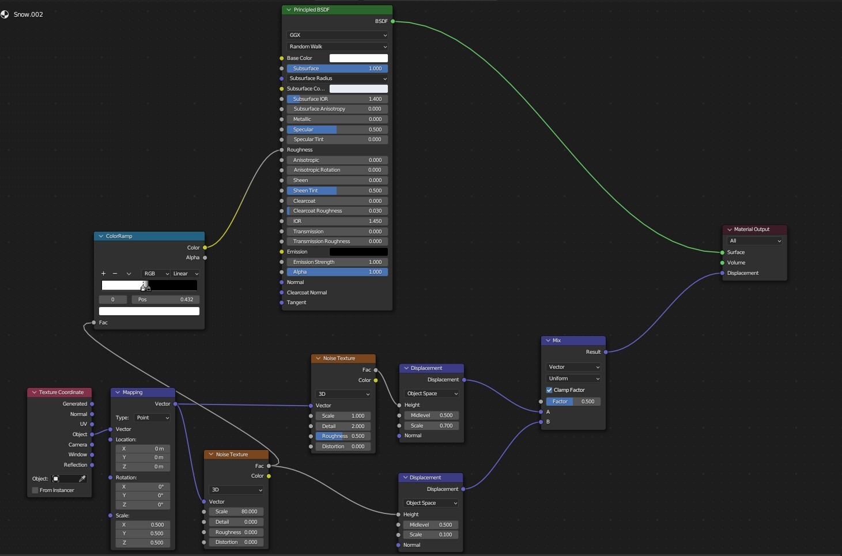The width and height of the screenshot is (842, 556).
Task: Click the ColorRamp Pos 0.432 field
Action: click(x=165, y=300)
